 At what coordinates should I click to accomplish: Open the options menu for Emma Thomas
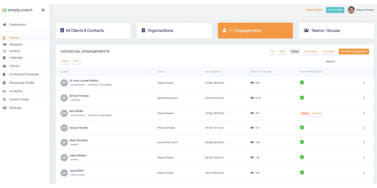(x=364, y=98)
